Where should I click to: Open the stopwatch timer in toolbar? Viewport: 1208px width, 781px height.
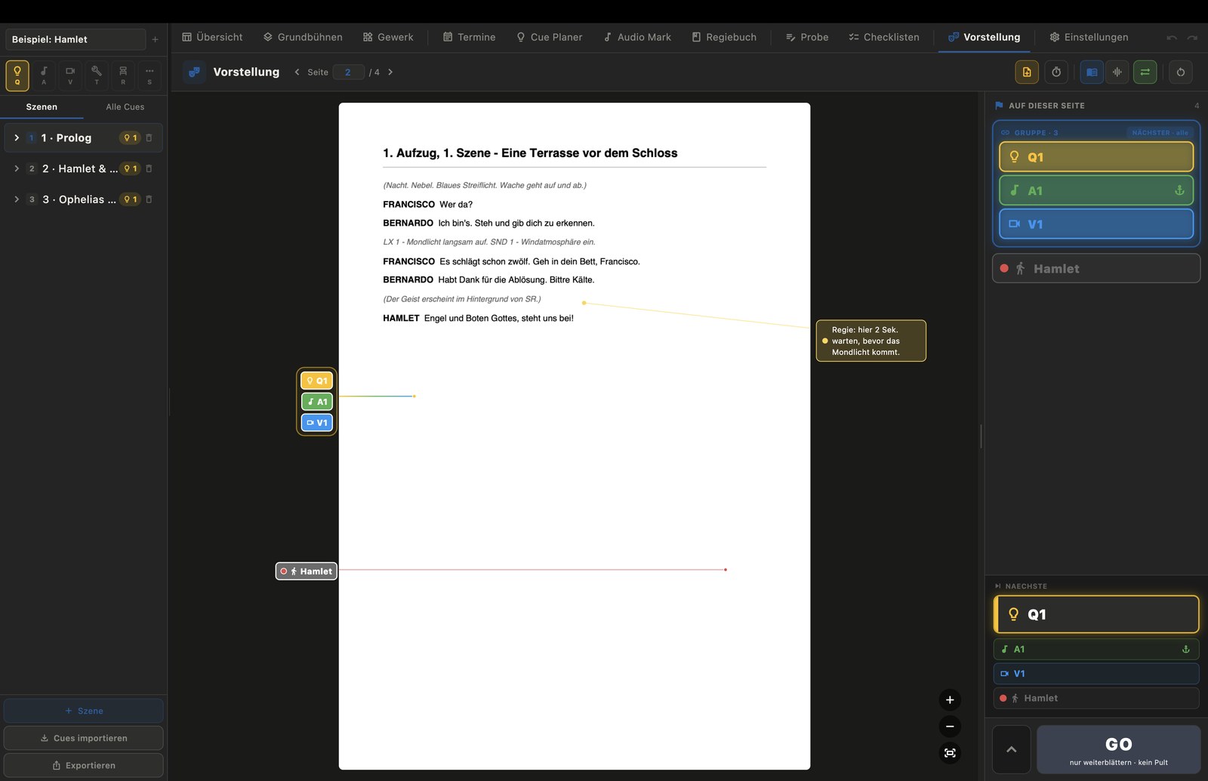pyautogui.click(x=1056, y=72)
